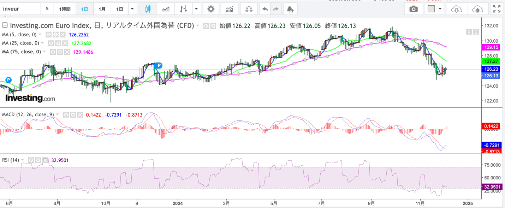Open the time interval dropdown arrow
The width and height of the screenshot is (505, 208).
click(x=132, y=9)
